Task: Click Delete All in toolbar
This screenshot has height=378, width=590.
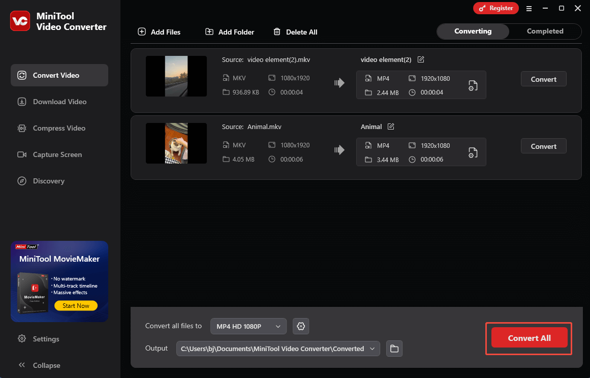Action: pos(295,32)
